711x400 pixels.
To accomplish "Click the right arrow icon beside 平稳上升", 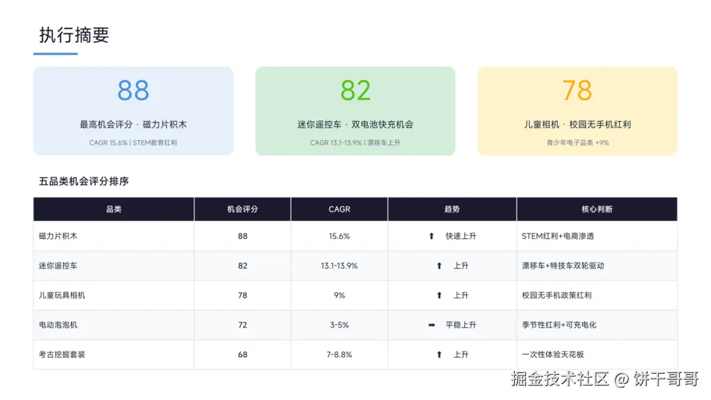I will 431,325.
